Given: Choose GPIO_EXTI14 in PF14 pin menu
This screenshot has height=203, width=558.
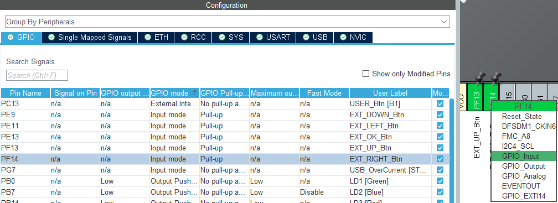Looking at the screenshot, I should [x=523, y=196].
